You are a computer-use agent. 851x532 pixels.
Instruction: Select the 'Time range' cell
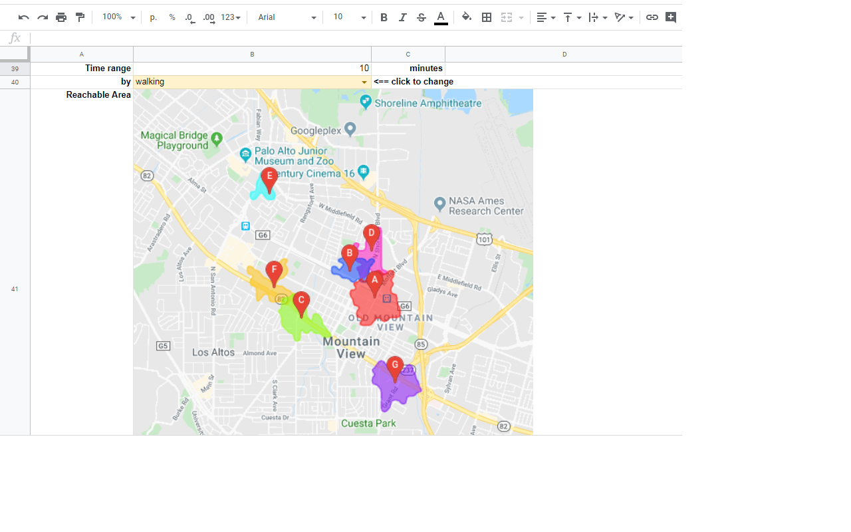[82, 68]
